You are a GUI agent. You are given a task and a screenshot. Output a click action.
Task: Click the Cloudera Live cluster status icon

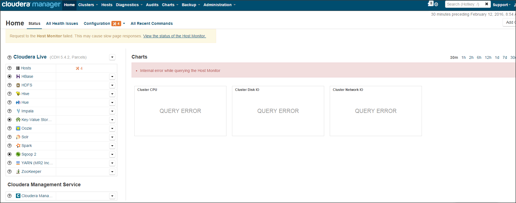[x=9, y=57]
